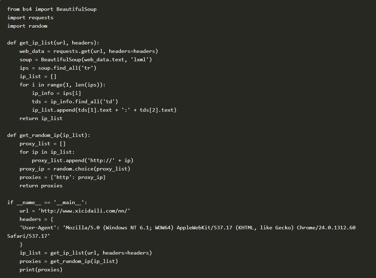
Task: Click the 'return proxies' statement
Action: 41,186
